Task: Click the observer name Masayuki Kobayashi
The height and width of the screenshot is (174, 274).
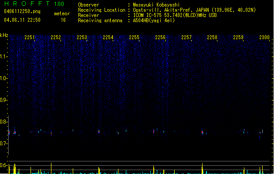Action: (156, 5)
